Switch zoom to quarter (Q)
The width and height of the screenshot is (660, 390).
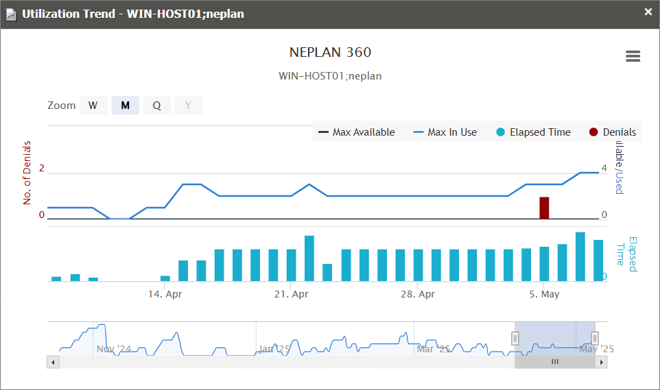(x=157, y=106)
